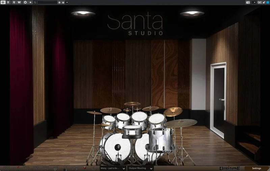Hit the right kick drum behind floor tom
Screen dimensions: 270x171
coord(141,147)
